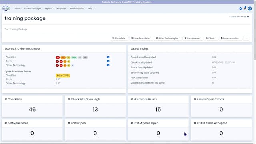
Task: Click the orange badge in the Checklist score row
Action: pyautogui.click(x=63, y=58)
